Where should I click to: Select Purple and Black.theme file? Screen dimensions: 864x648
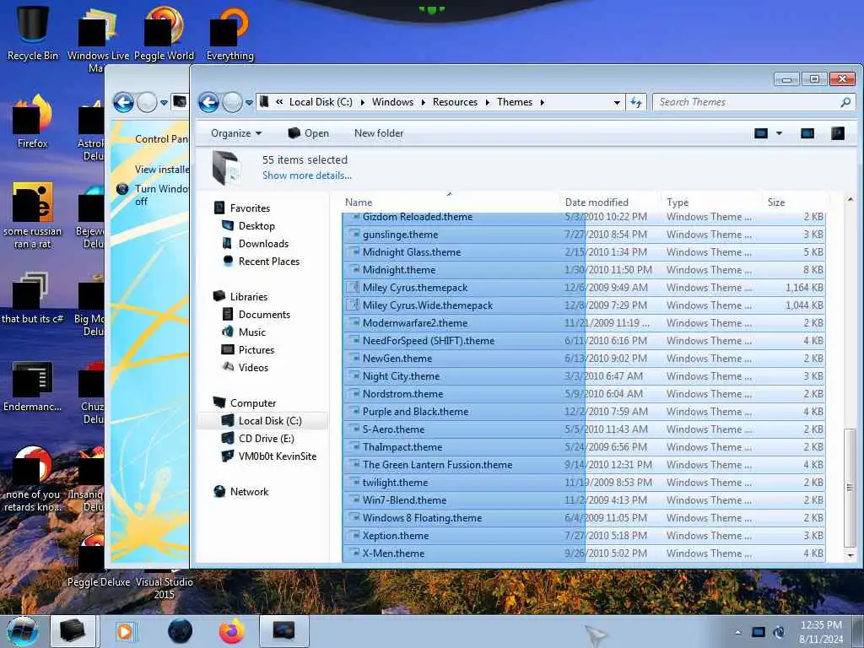point(584,412)
